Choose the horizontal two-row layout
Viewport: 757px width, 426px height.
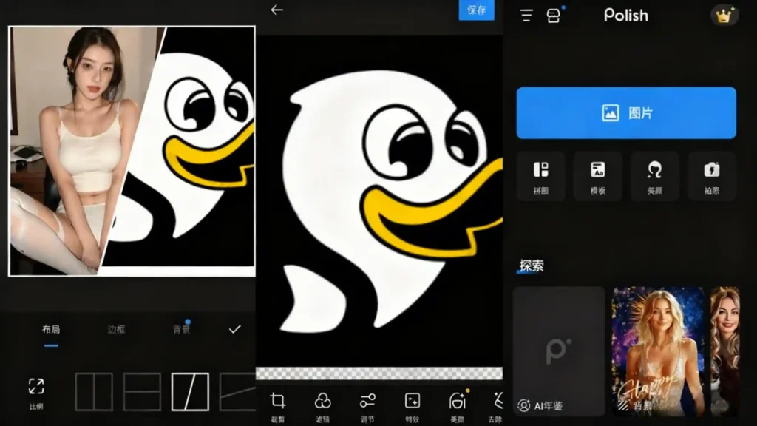[x=142, y=392]
